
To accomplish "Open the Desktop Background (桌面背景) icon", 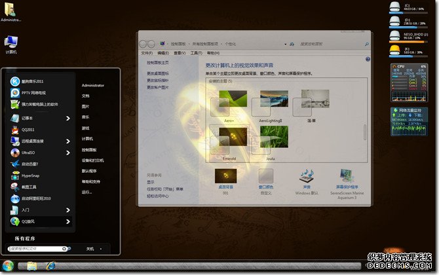I will pos(225,177).
